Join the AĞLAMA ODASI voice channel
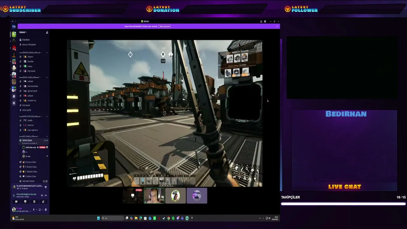The height and width of the screenshot is (229, 407). coord(33,181)
